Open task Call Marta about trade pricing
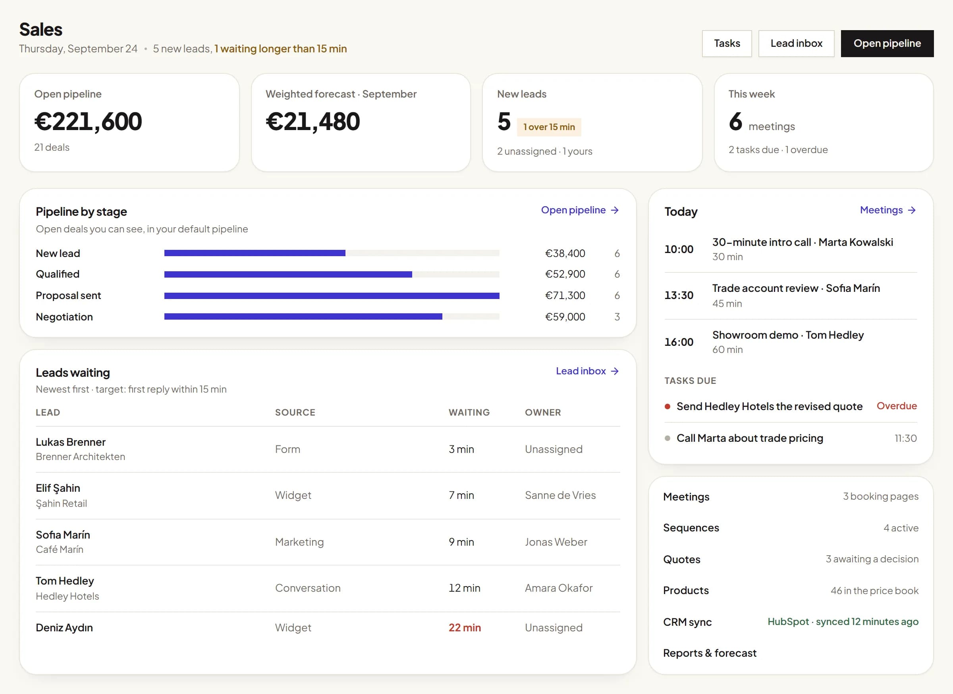This screenshot has height=694, width=953. [749, 438]
